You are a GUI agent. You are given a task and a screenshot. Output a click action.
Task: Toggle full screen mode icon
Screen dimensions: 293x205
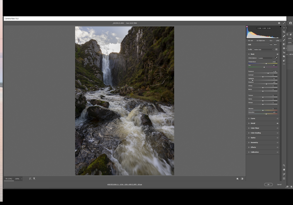tap(284, 23)
